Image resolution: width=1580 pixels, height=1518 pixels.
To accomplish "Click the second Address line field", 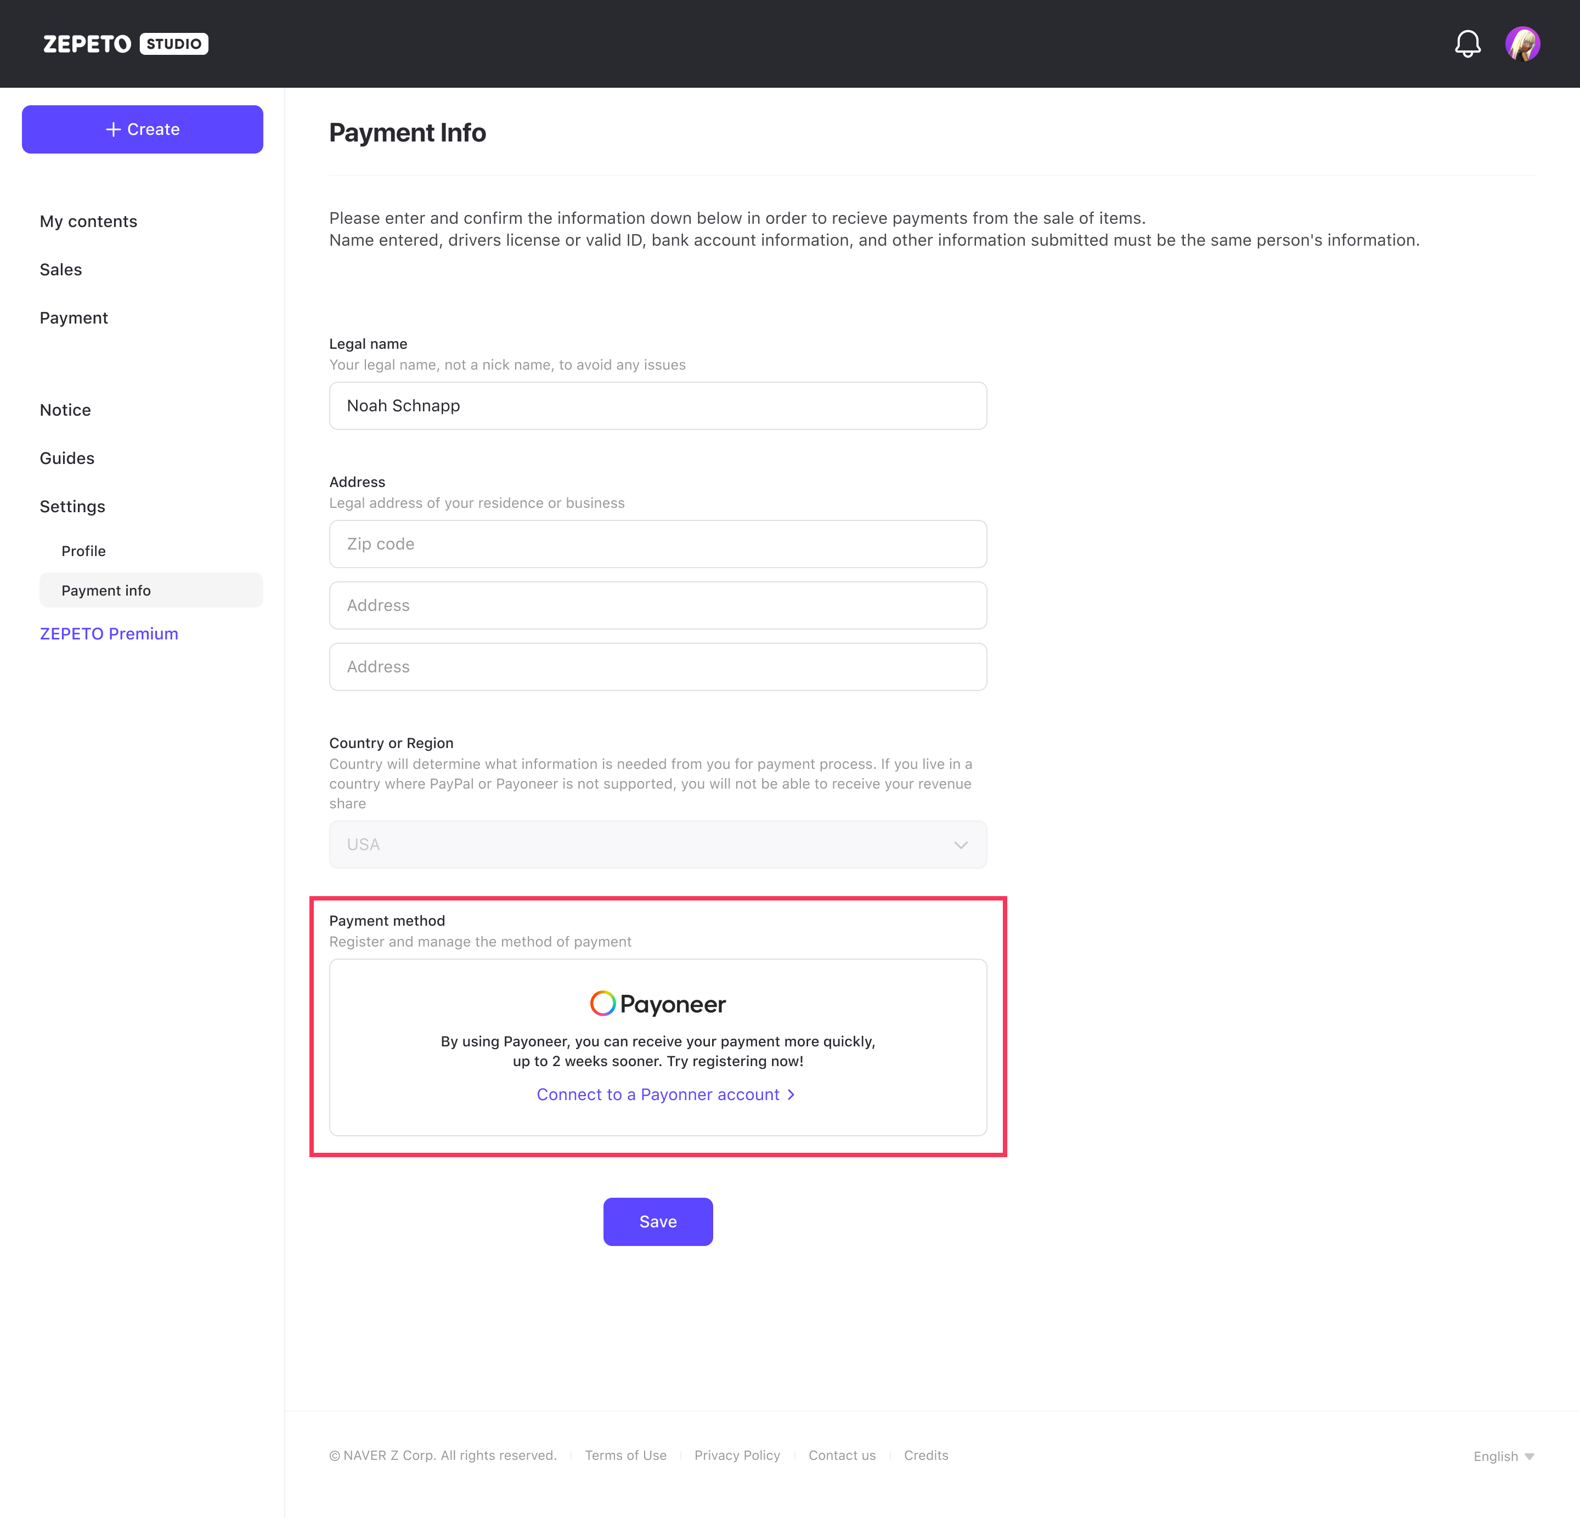I will point(658,667).
